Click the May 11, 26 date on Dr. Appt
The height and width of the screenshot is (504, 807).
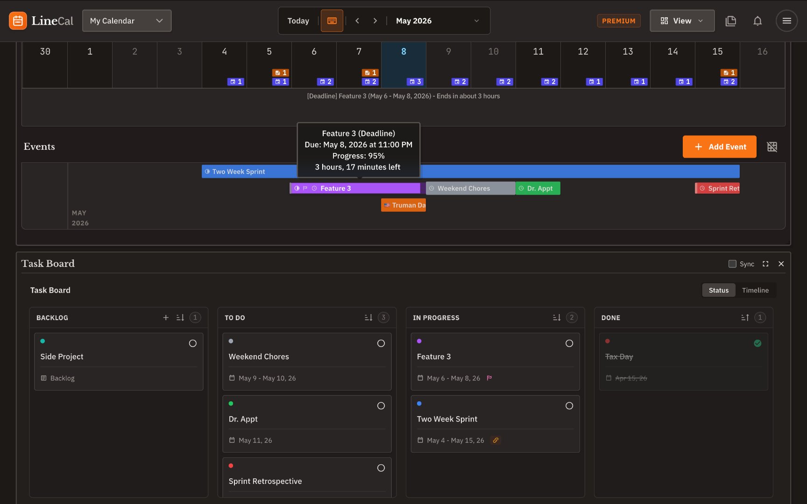(255, 440)
